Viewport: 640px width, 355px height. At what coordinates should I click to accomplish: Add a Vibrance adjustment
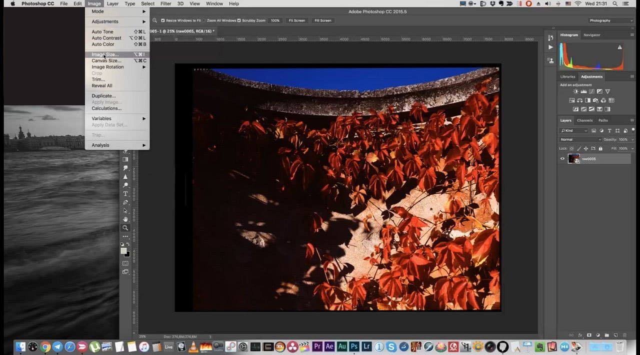pyautogui.click(x=607, y=91)
